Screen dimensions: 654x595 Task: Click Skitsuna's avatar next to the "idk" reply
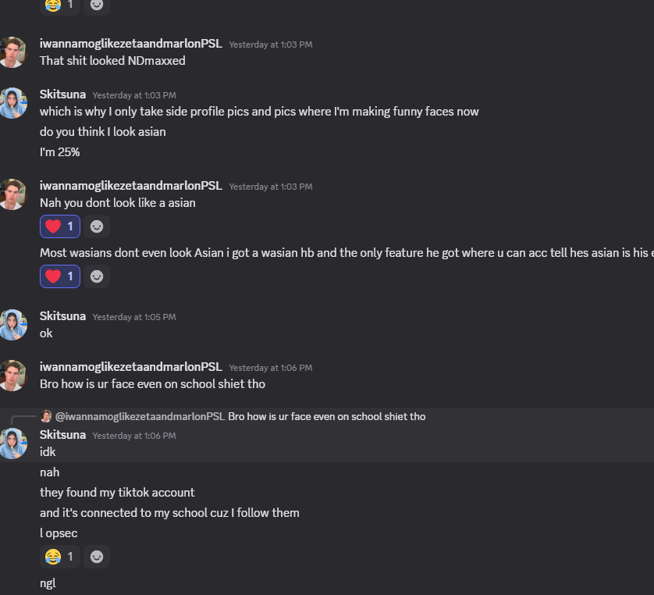[13, 444]
